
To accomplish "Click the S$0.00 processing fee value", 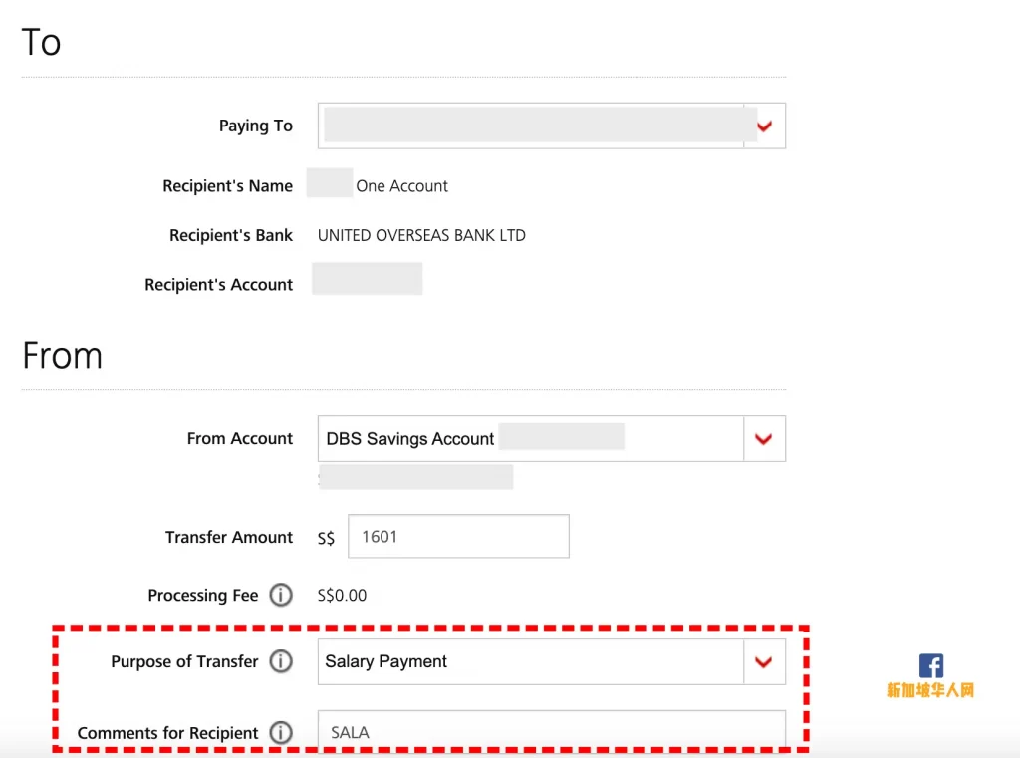I will pyautogui.click(x=343, y=596).
